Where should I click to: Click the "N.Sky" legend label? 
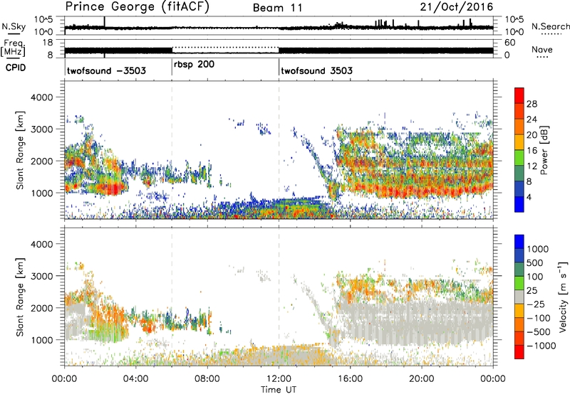pyautogui.click(x=14, y=26)
